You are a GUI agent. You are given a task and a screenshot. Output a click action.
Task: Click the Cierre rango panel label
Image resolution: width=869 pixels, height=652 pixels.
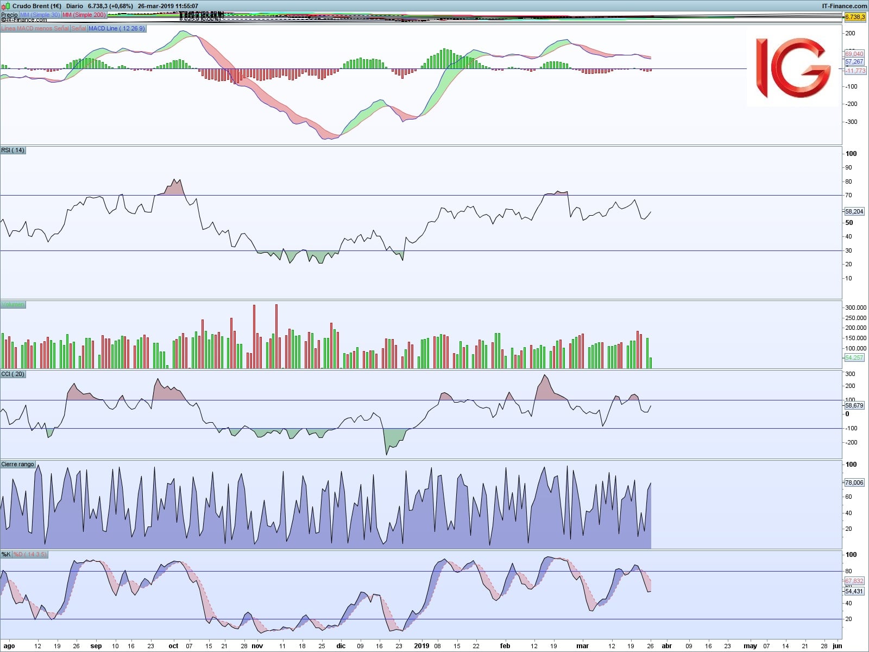pyautogui.click(x=18, y=464)
